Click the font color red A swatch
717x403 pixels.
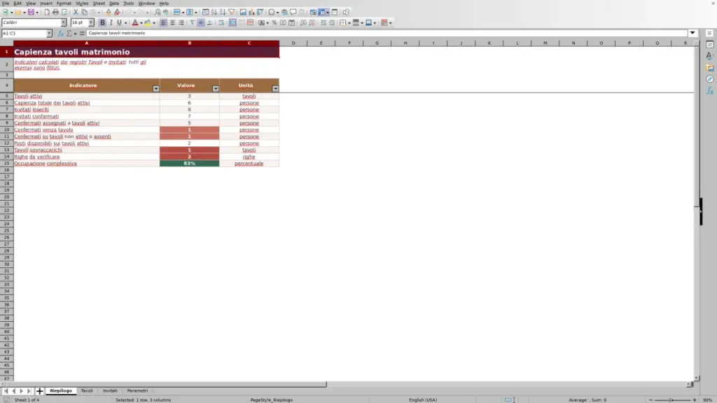coord(135,23)
